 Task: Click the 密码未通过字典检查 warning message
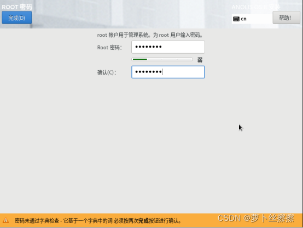[x=98, y=221]
